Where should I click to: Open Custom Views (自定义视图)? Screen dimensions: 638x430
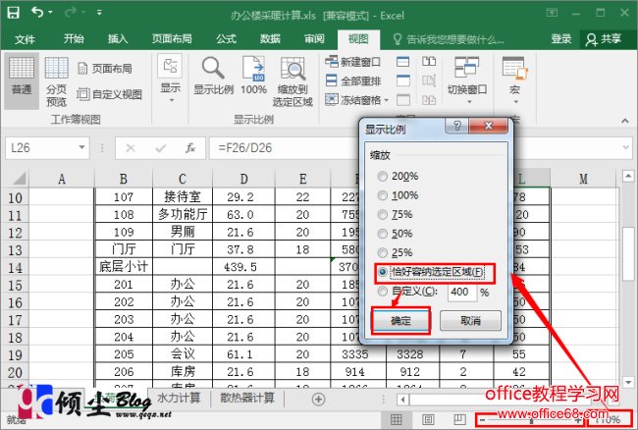(x=110, y=94)
